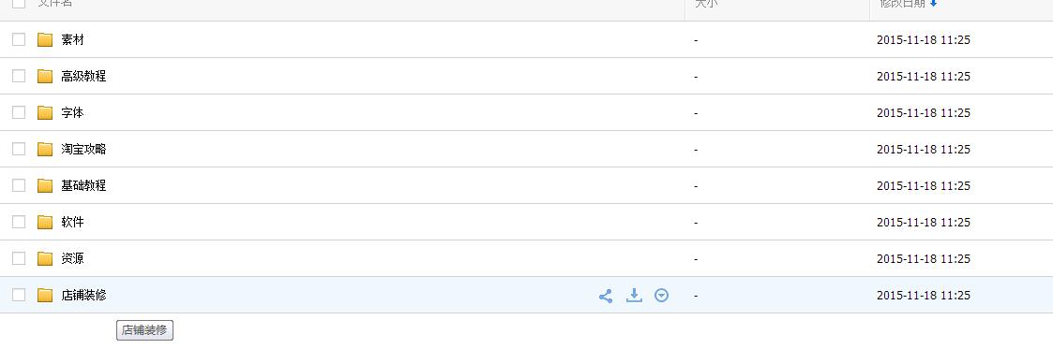Open more options for 店铺装修

tap(661, 296)
